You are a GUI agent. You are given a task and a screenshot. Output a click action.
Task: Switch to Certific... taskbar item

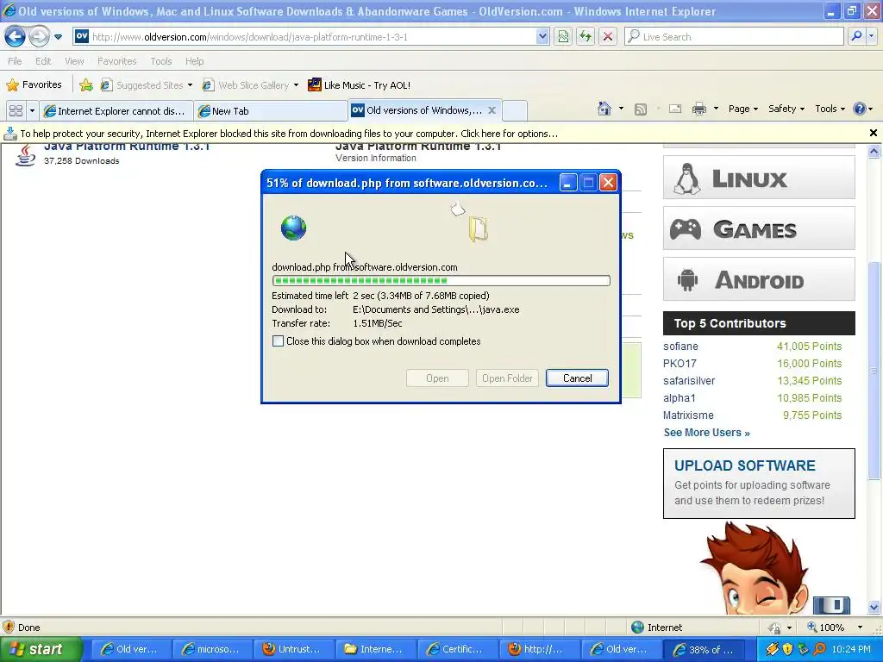456,649
